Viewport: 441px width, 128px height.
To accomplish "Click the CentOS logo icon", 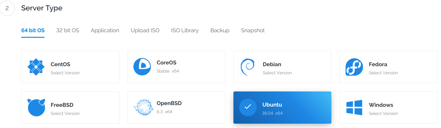I will coord(36,67).
